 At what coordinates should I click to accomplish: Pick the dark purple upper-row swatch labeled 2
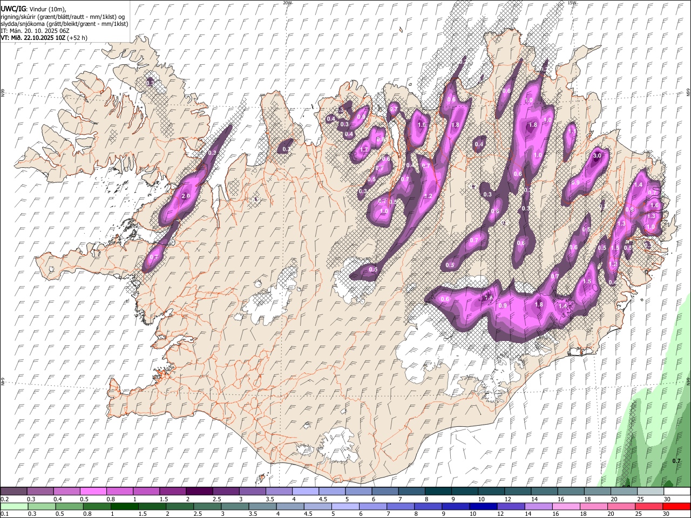(x=199, y=491)
